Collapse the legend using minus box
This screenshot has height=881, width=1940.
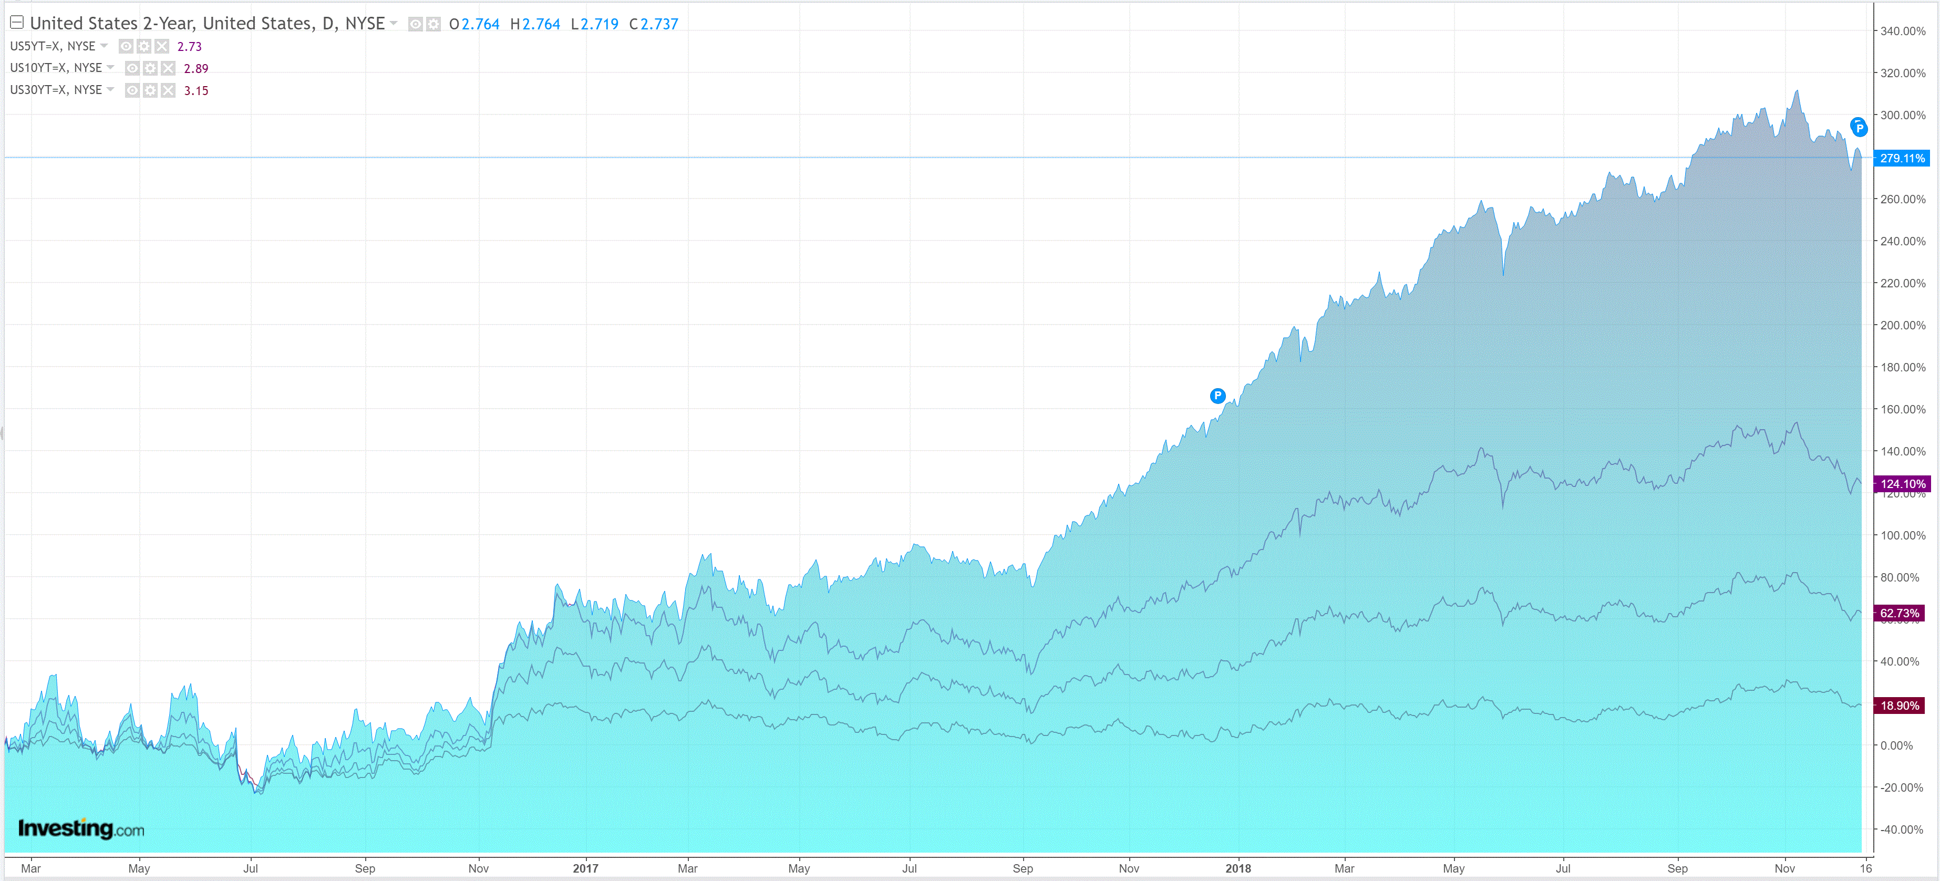coord(17,23)
